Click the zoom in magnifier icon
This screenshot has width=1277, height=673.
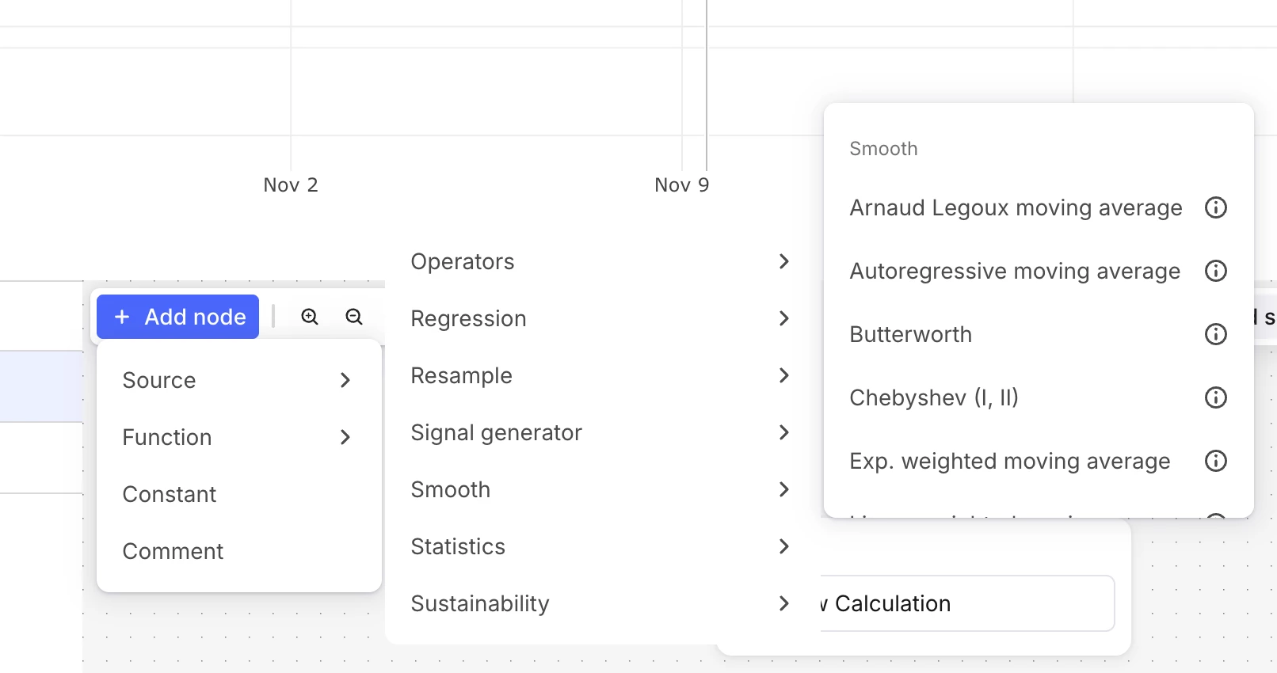point(310,317)
